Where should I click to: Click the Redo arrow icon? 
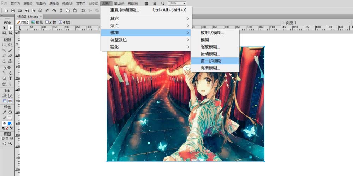tap(54, 11)
